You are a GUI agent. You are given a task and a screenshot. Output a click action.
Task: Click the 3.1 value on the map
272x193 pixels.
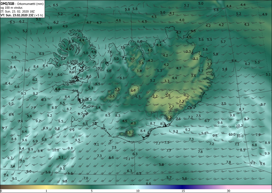[x=196, y=59]
